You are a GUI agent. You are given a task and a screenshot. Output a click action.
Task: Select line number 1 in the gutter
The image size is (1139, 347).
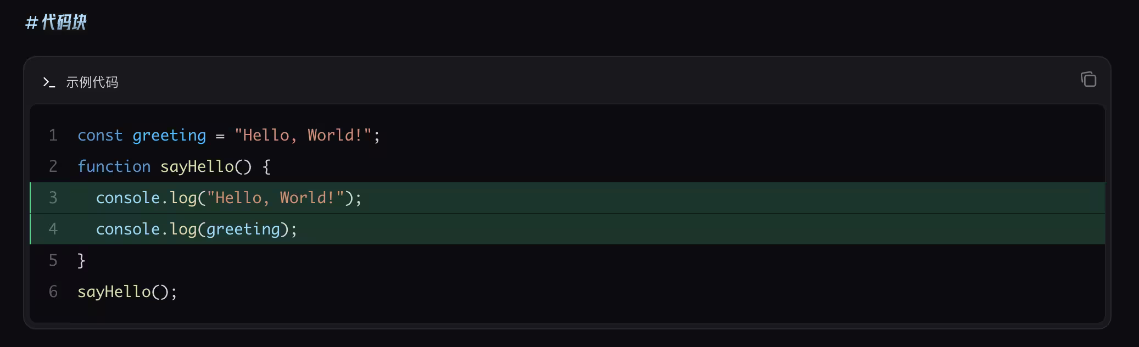pos(53,135)
